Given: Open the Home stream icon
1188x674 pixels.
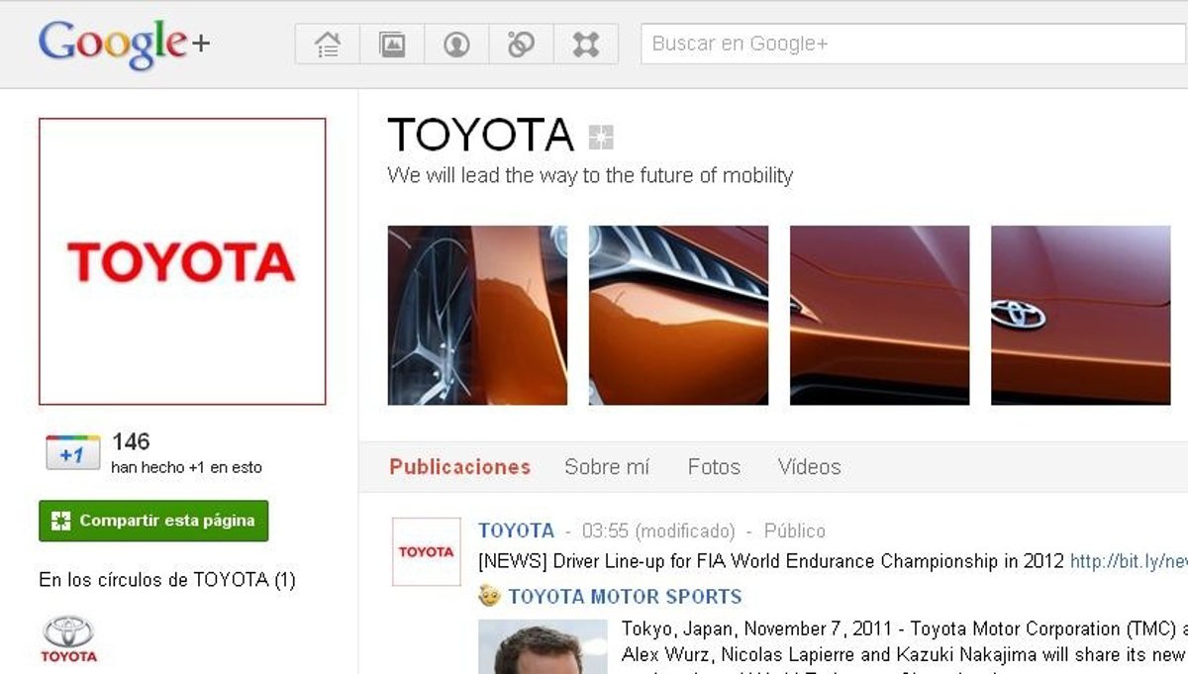Looking at the screenshot, I should 328,45.
